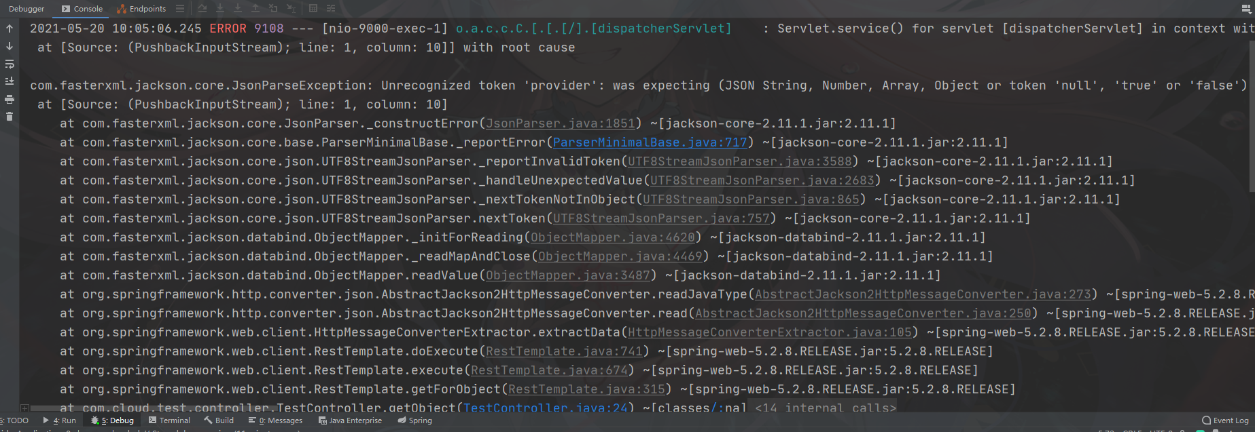Select the Console tab
1255x432 pixels.
coord(82,9)
